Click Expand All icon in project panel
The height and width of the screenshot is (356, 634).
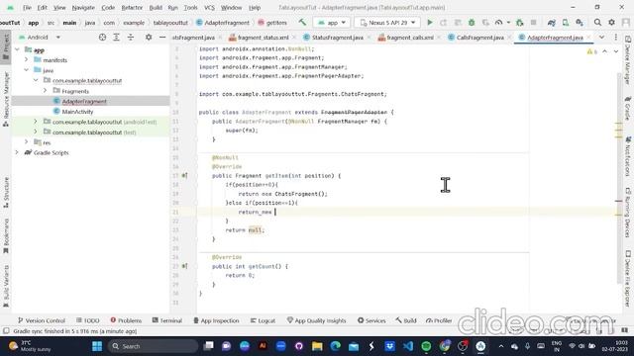[116, 38]
